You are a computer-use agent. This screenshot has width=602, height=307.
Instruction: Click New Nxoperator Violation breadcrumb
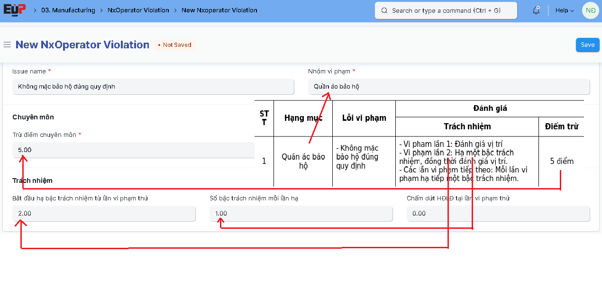coord(219,10)
